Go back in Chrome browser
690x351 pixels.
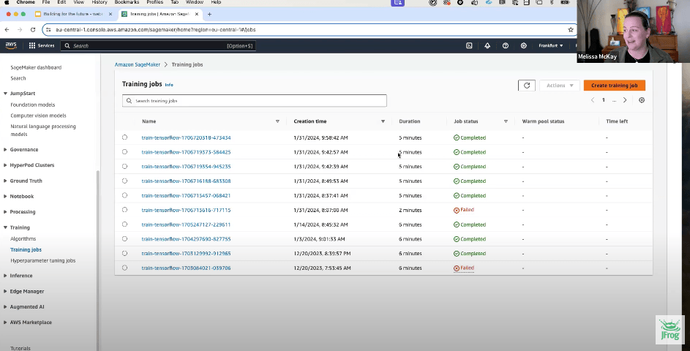7,29
